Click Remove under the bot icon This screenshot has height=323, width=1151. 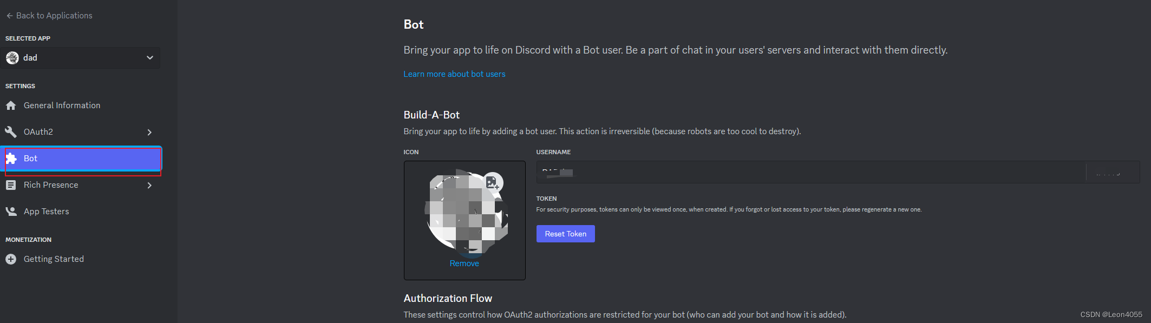(x=464, y=263)
